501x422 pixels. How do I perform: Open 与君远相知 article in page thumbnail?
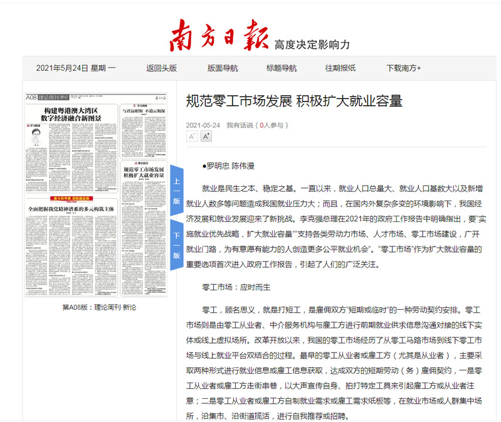coord(144,111)
